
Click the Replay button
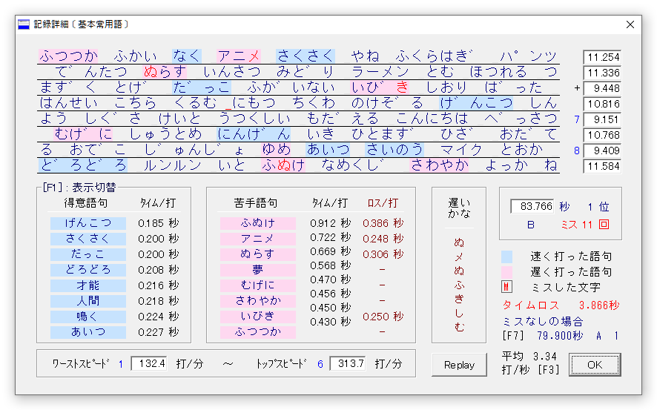pyautogui.click(x=459, y=365)
